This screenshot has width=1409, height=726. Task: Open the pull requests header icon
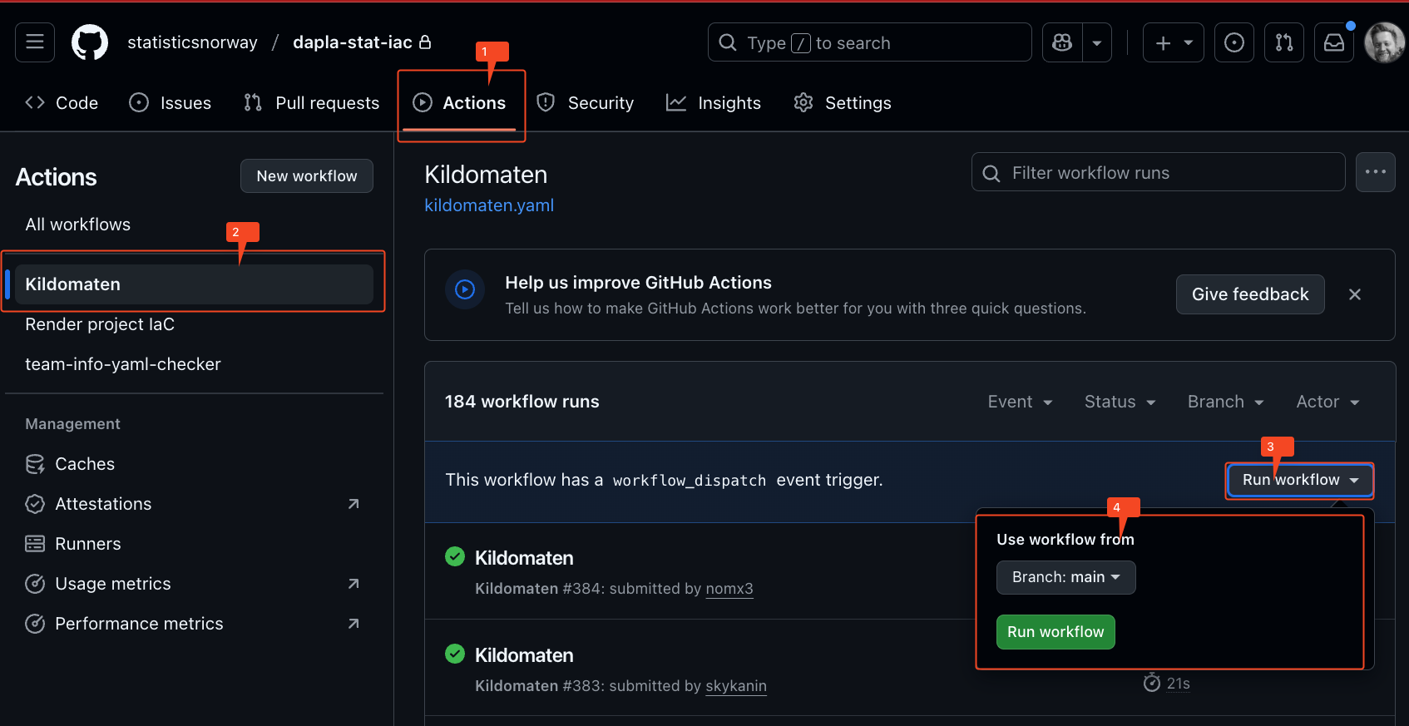pos(1284,42)
